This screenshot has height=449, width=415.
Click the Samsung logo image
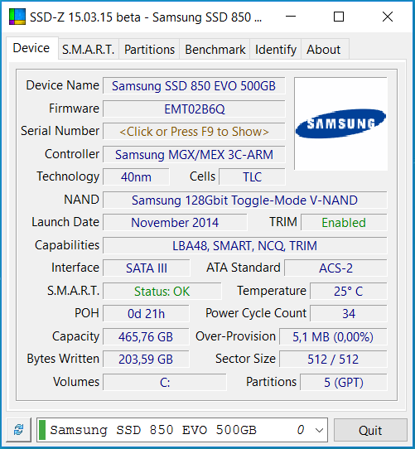[340, 123]
